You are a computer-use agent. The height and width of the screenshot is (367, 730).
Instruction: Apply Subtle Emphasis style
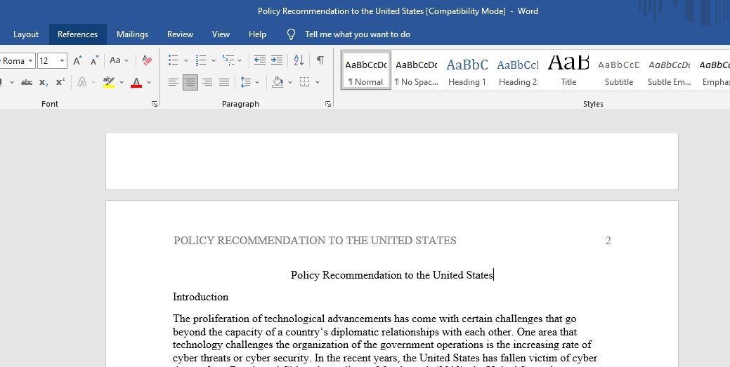670,70
